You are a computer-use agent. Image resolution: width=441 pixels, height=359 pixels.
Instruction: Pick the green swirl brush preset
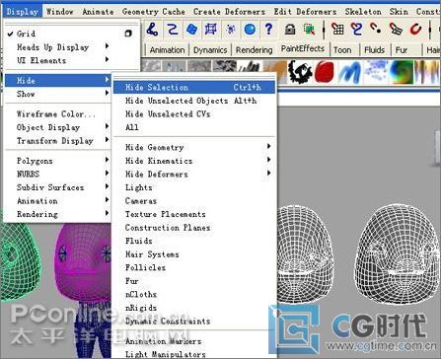[401, 71]
